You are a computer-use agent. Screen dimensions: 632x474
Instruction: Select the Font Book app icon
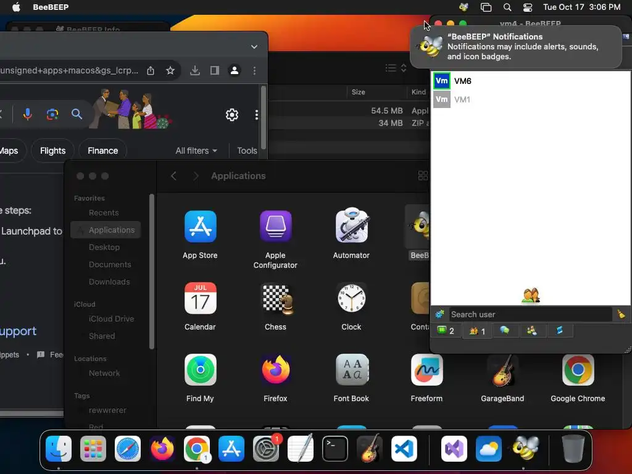coord(351,370)
